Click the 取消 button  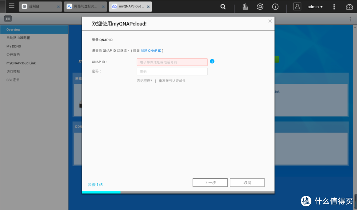tap(247, 183)
